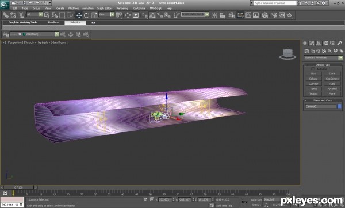Open Select by Name dialog icon
Screen dimensions: 345x208
pyautogui.click(x=55, y=15)
